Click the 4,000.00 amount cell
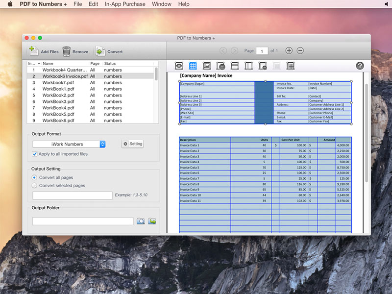The image size is (392, 294). point(343,145)
